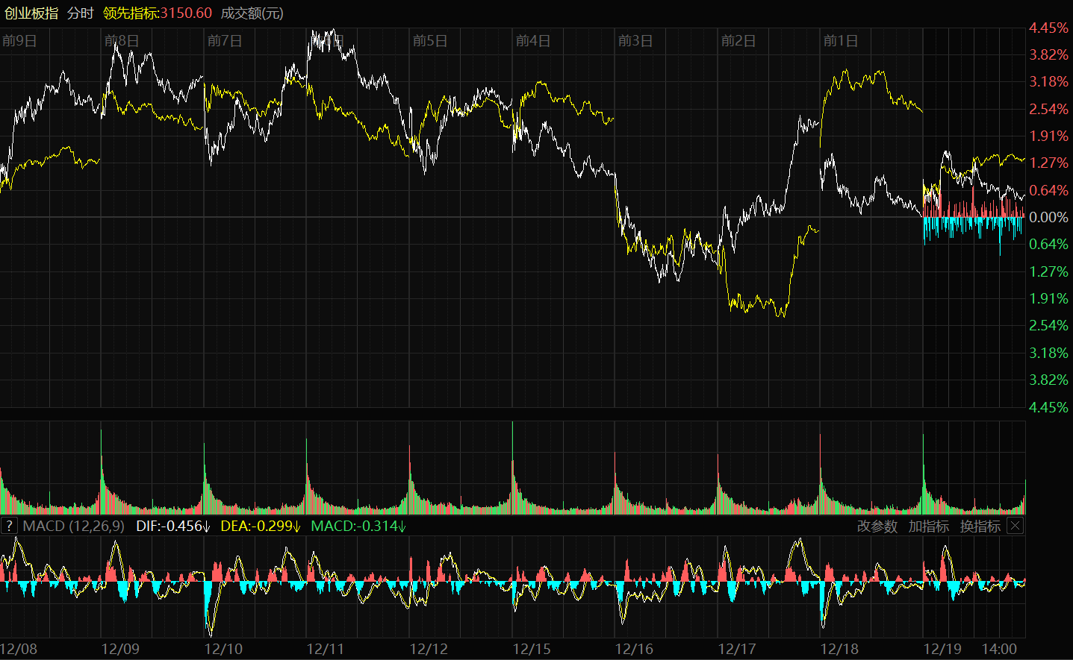Select the 前3日 day marker
1073x660 pixels.
tap(635, 40)
